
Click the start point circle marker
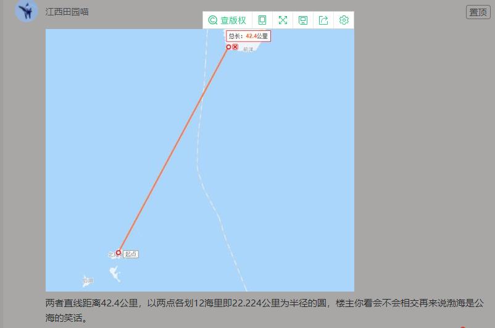point(119,253)
